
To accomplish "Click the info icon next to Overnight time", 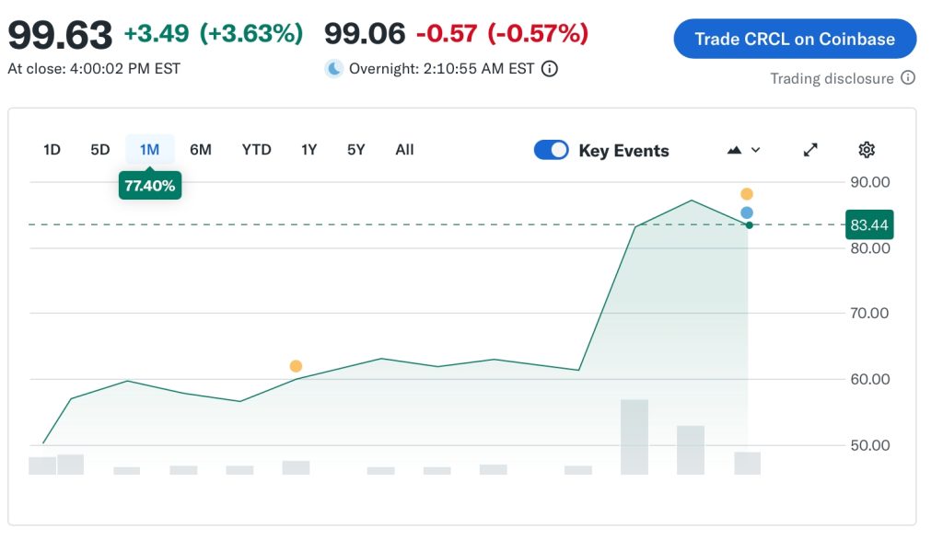I will pos(549,68).
